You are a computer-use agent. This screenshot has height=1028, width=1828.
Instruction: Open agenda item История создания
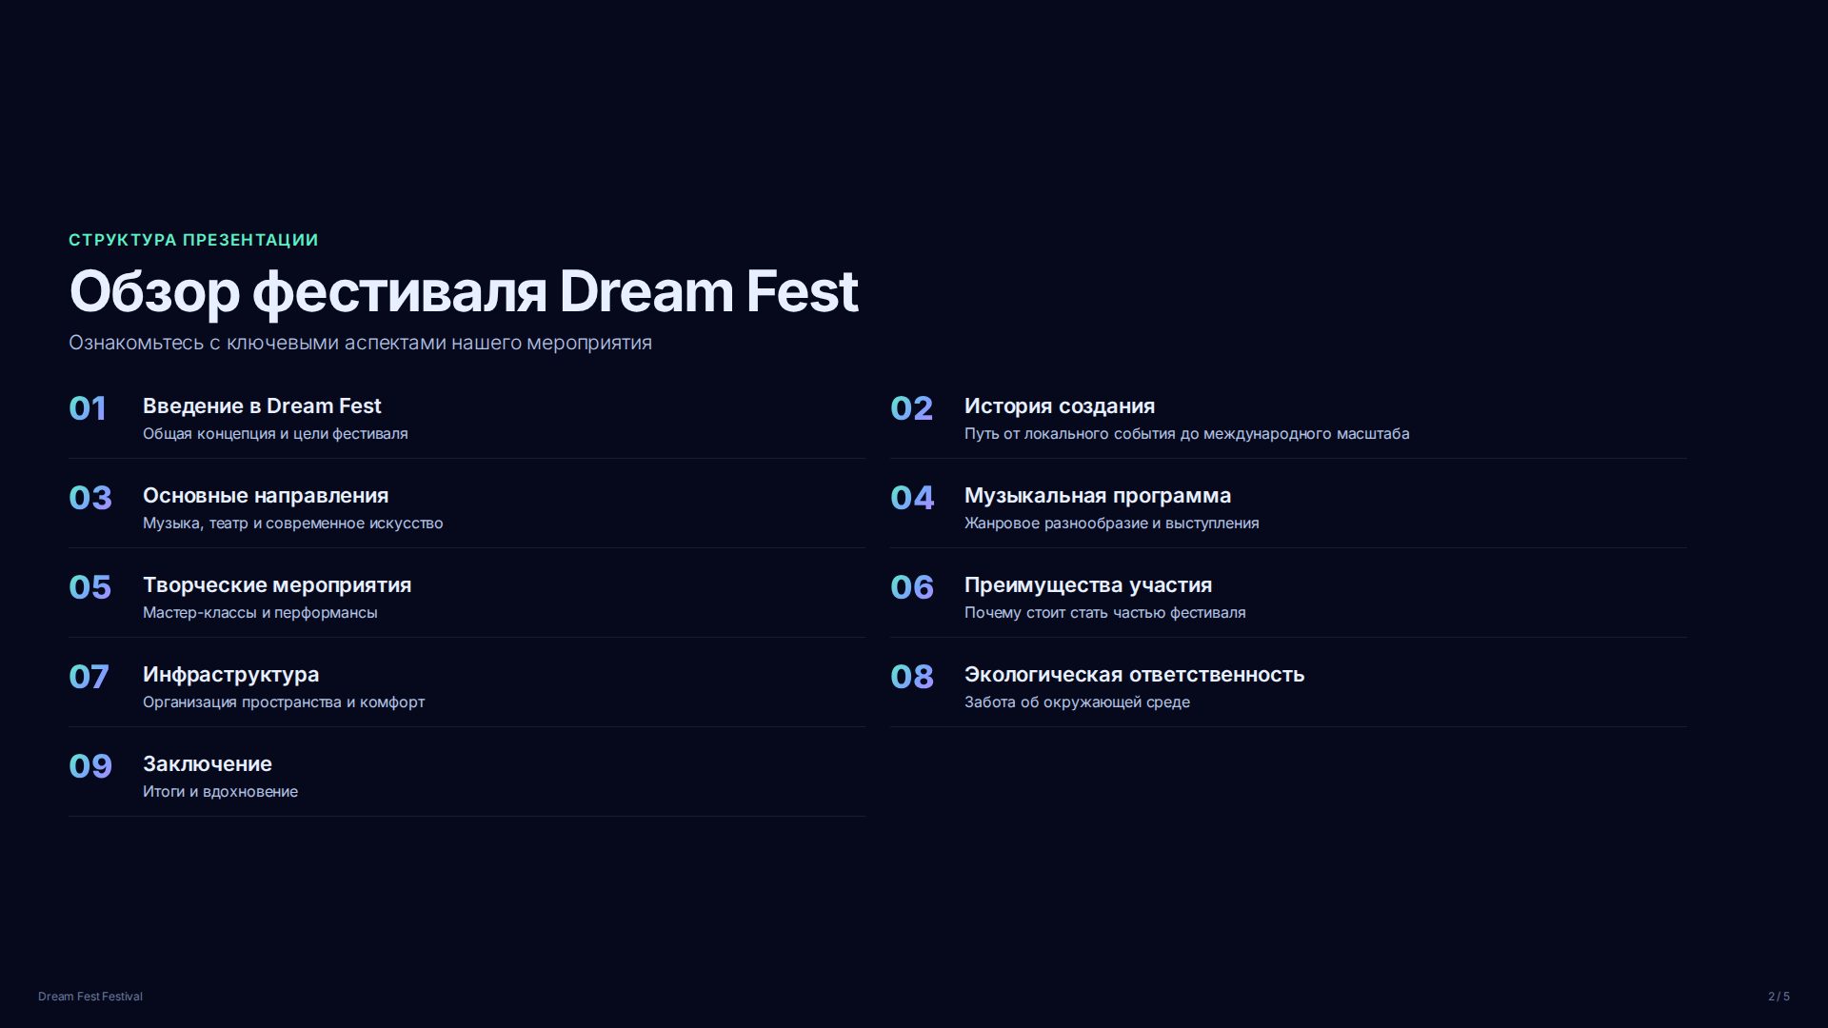click(x=1288, y=419)
